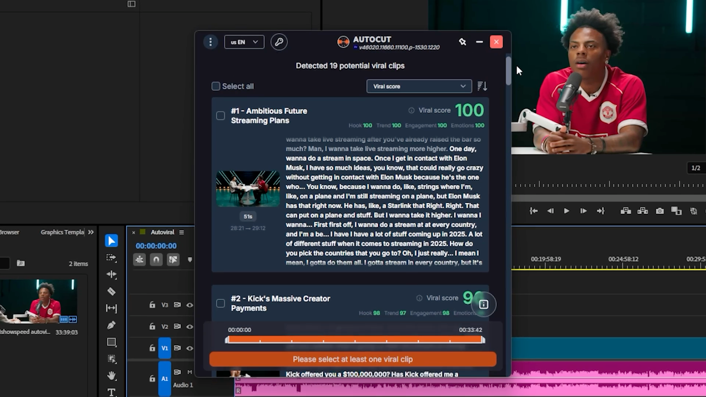
Task: Toggle V1 track lock
Action: point(152,348)
